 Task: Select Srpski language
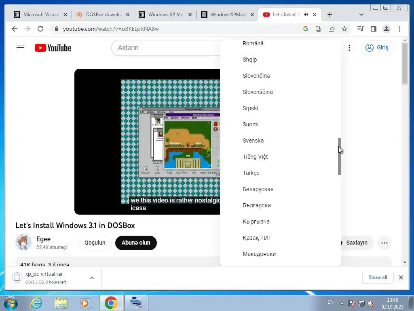point(281,108)
